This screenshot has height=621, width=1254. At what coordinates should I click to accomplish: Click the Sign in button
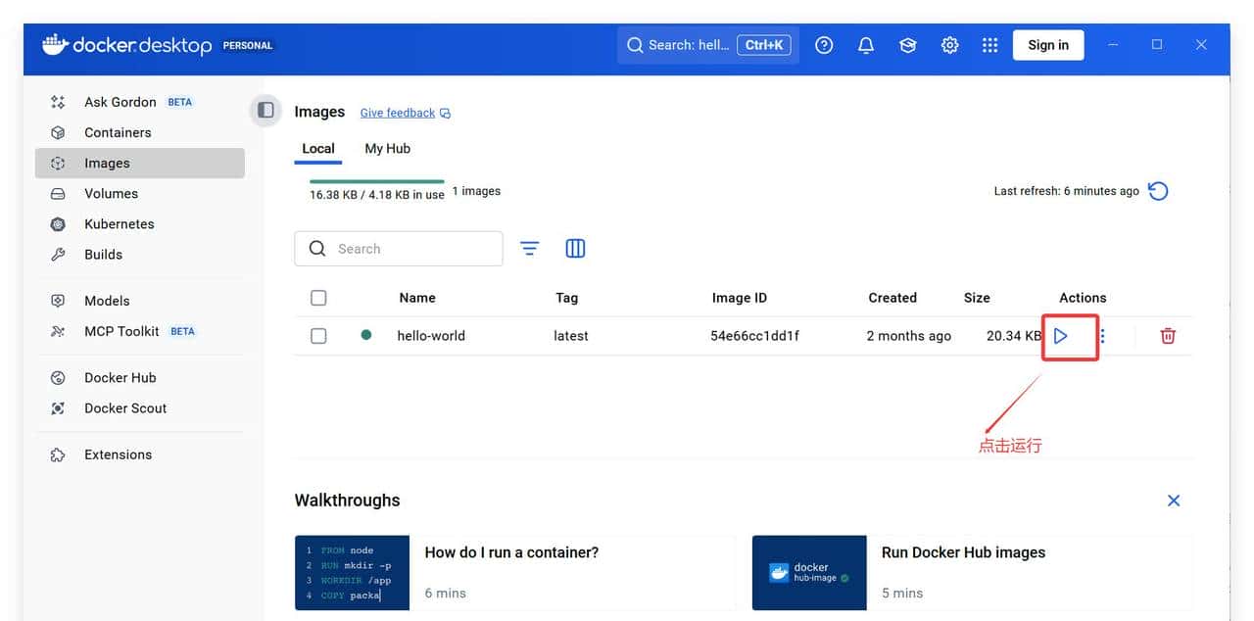[1047, 44]
